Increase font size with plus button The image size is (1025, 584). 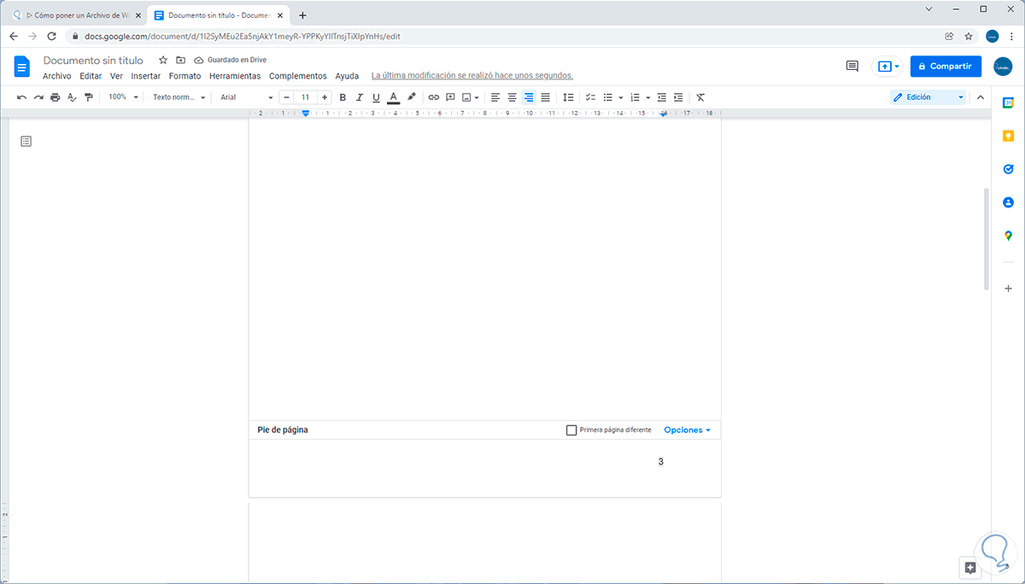click(x=325, y=97)
